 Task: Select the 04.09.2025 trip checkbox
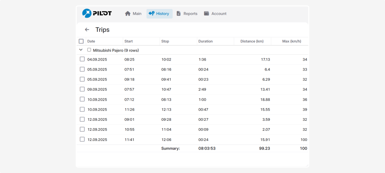(82, 59)
